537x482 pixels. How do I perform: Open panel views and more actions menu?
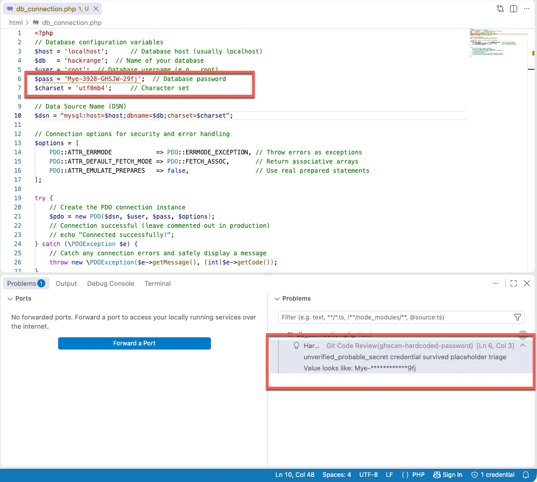tap(496, 283)
